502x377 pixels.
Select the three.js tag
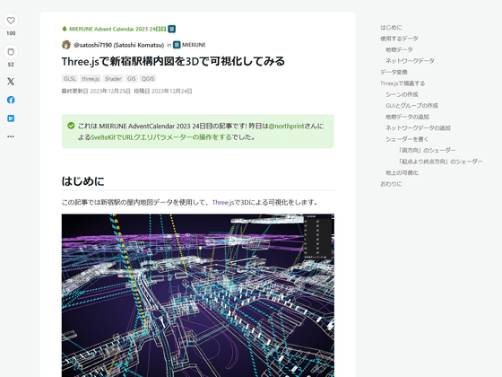coord(91,79)
